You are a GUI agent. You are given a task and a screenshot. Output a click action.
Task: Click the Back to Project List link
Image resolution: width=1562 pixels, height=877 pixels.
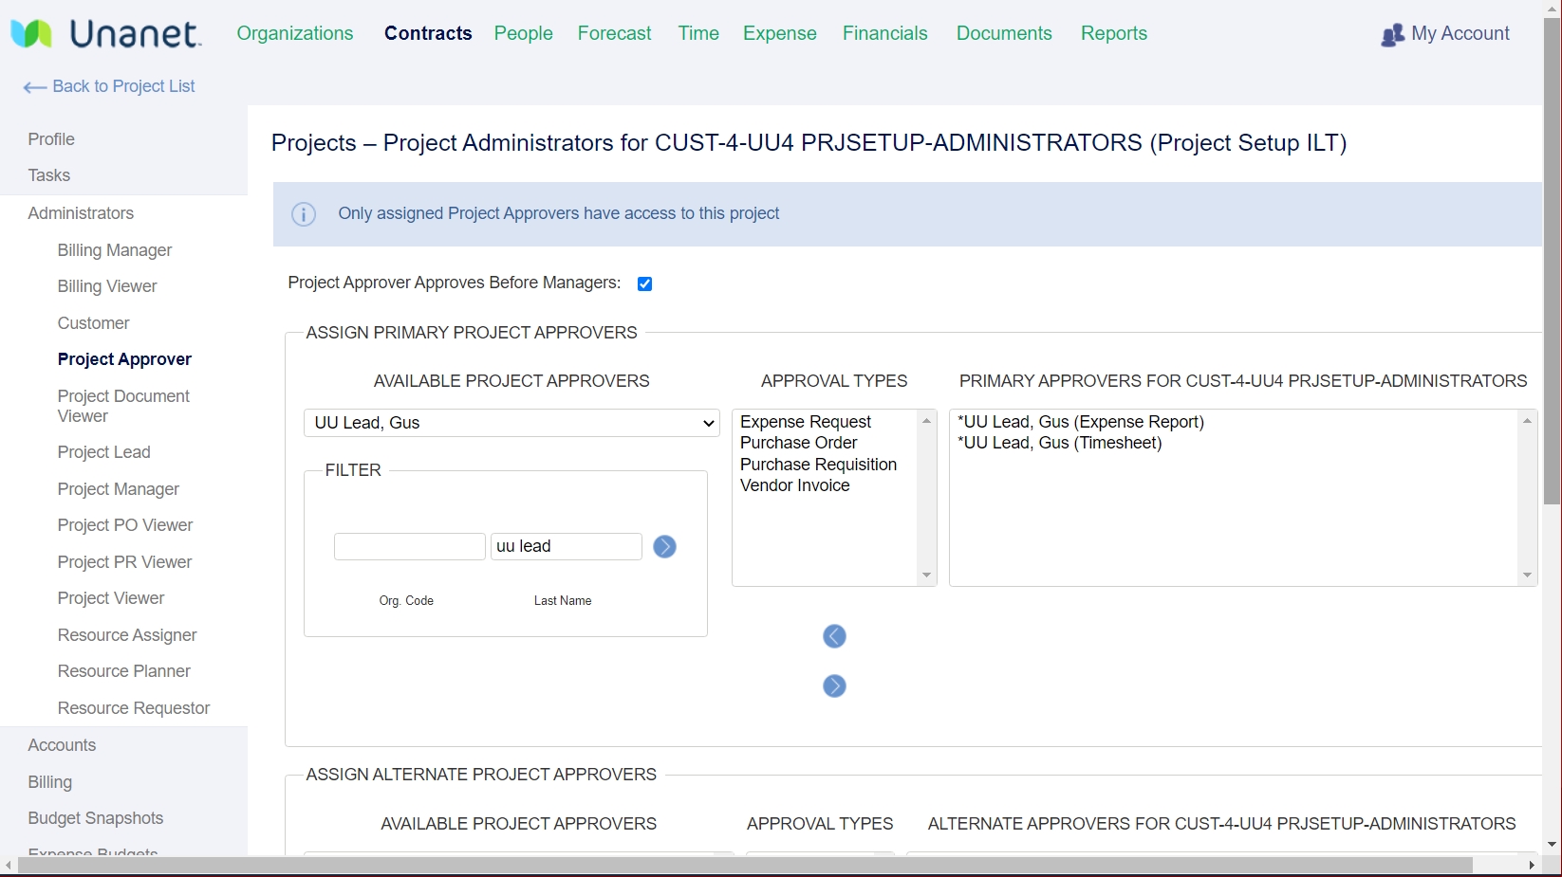pos(122,86)
